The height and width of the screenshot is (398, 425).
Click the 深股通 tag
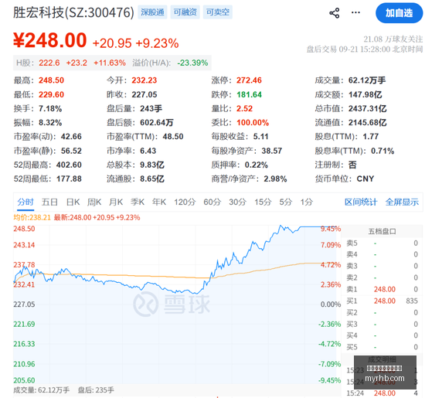(152, 12)
